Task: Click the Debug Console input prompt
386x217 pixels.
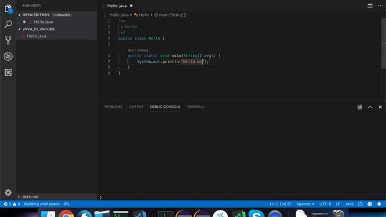Action: (241, 197)
